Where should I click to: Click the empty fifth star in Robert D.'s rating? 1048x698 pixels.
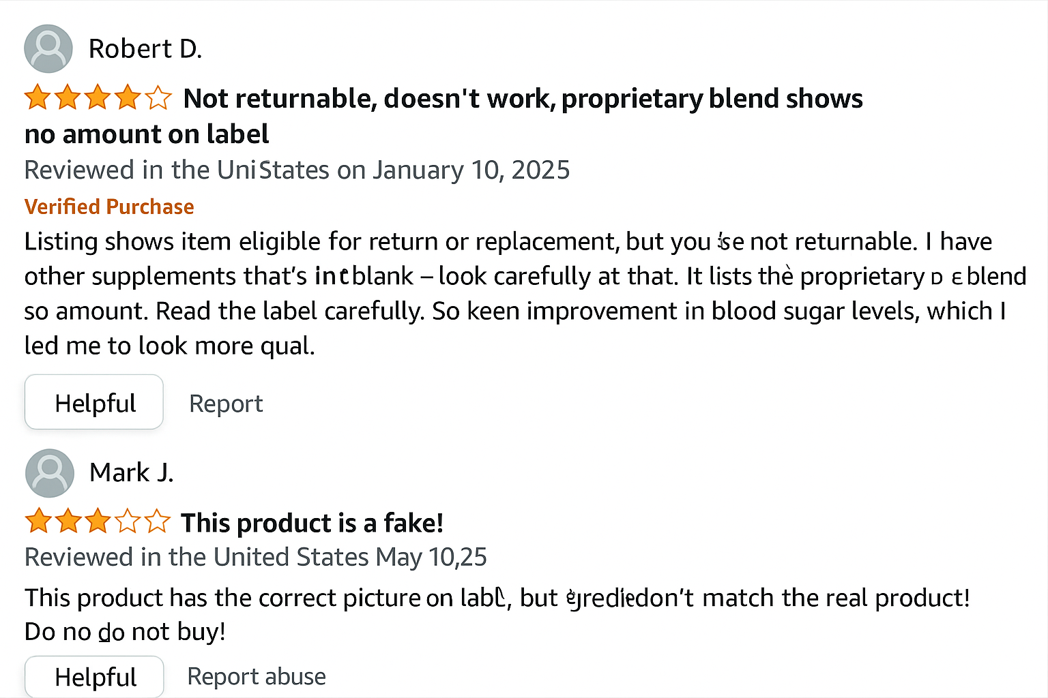[158, 97]
